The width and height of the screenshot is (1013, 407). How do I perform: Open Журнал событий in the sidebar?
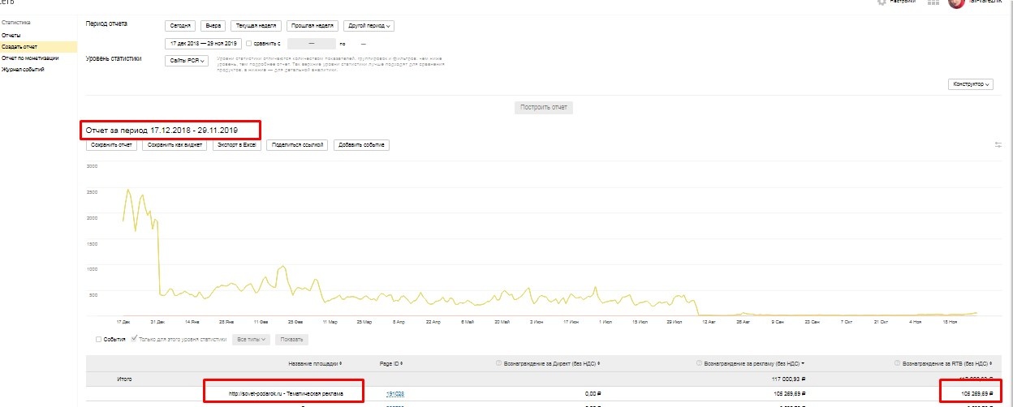tap(23, 69)
